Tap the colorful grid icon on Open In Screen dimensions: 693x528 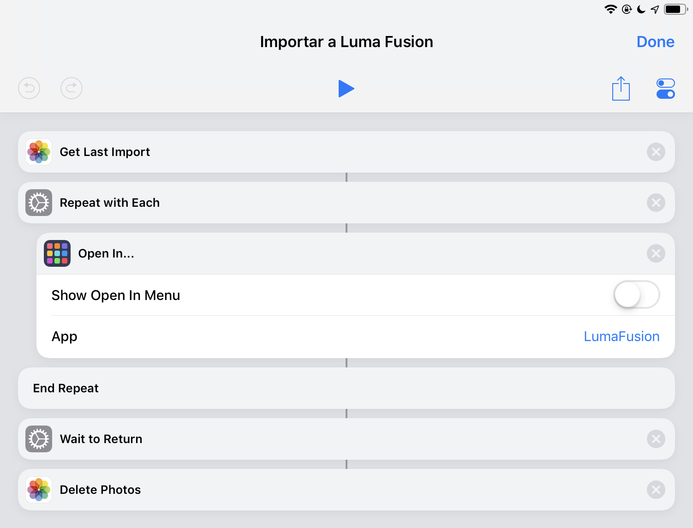57,253
